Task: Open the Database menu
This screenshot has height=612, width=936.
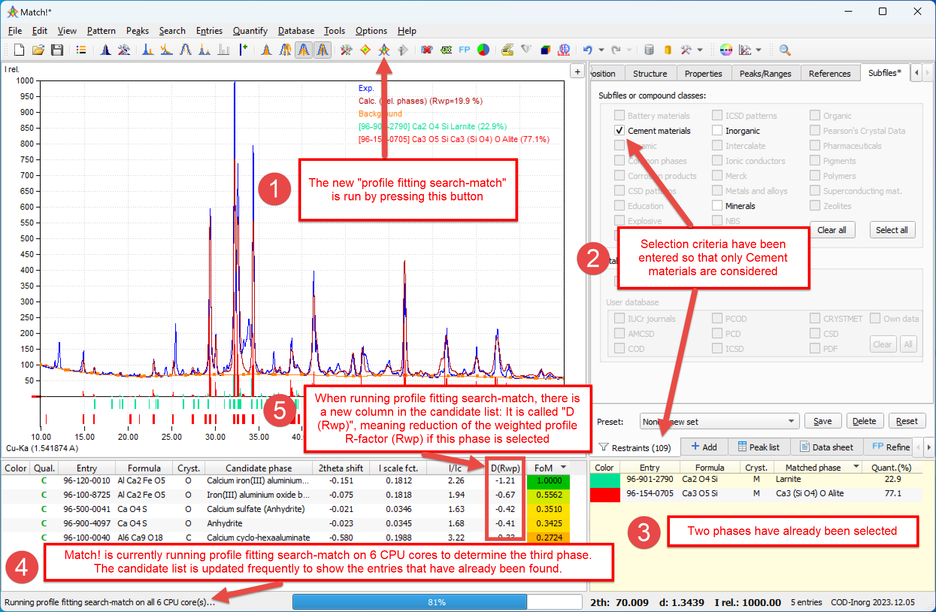Action: coord(296,31)
